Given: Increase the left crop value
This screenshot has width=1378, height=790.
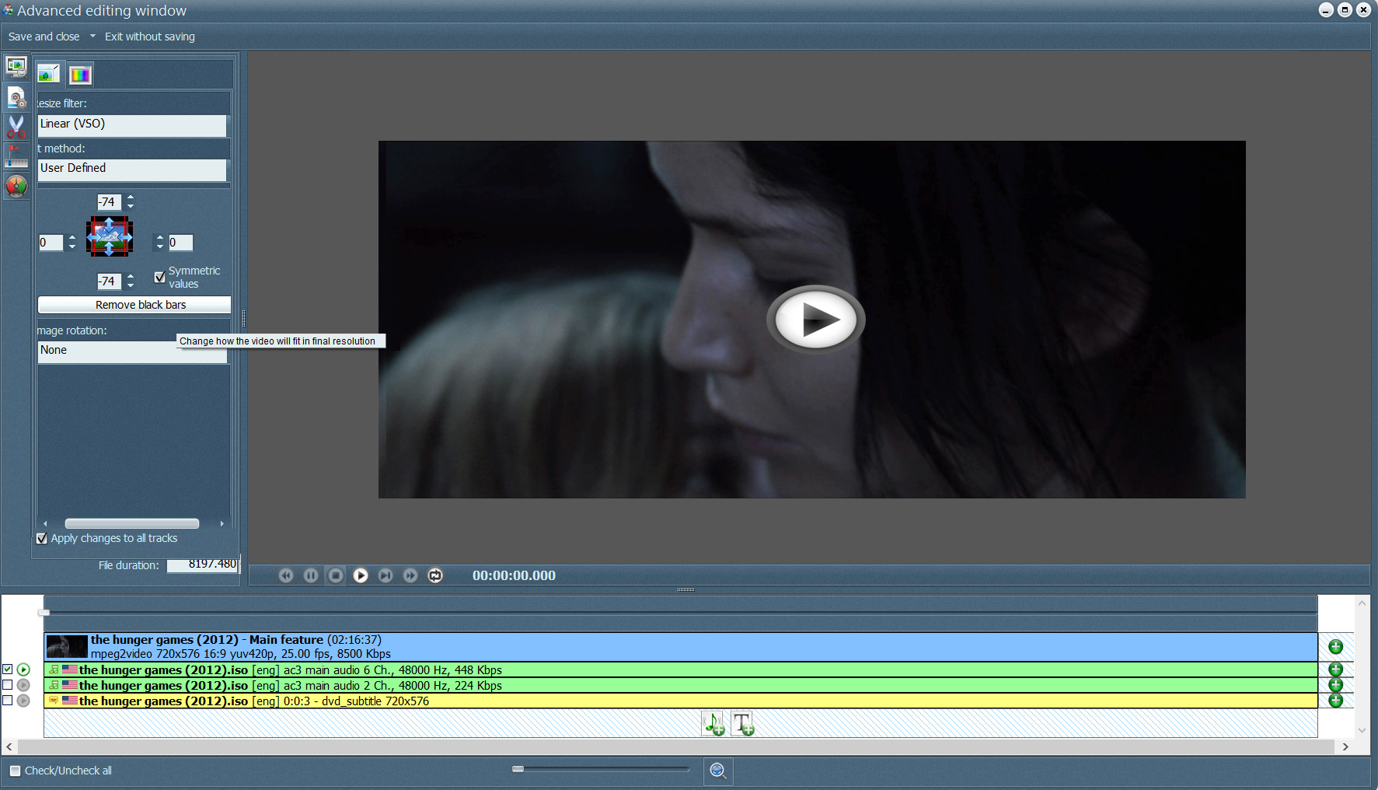Looking at the screenshot, I should point(72,238).
